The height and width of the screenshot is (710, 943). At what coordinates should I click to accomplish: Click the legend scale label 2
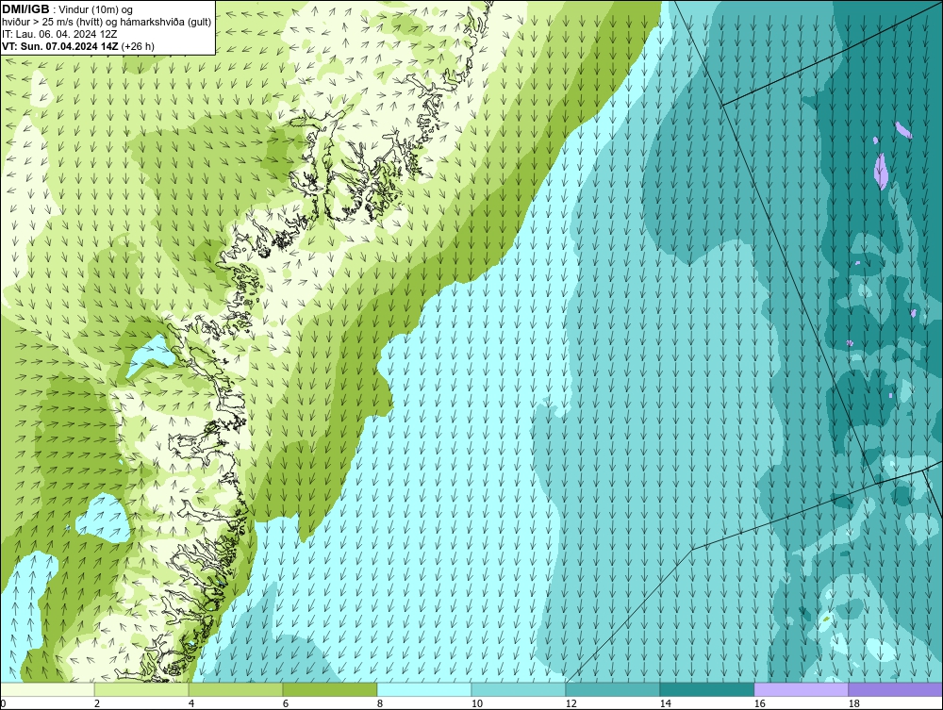pos(97,703)
